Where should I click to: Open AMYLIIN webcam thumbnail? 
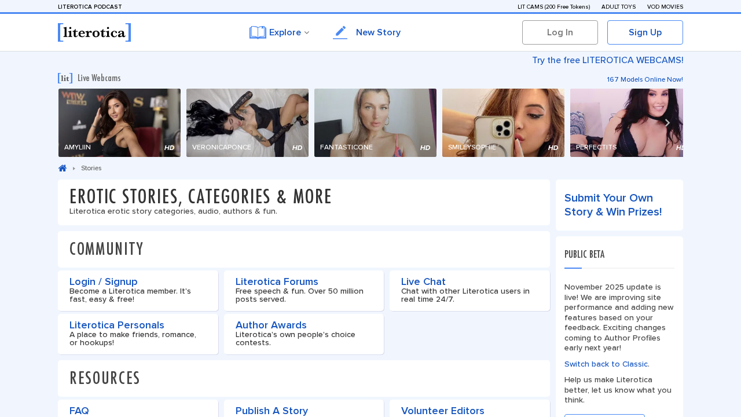119,123
